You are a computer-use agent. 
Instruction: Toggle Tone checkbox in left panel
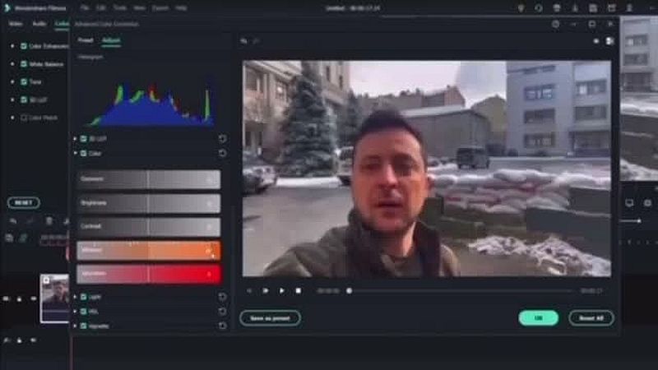pyautogui.click(x=24, y=81)
